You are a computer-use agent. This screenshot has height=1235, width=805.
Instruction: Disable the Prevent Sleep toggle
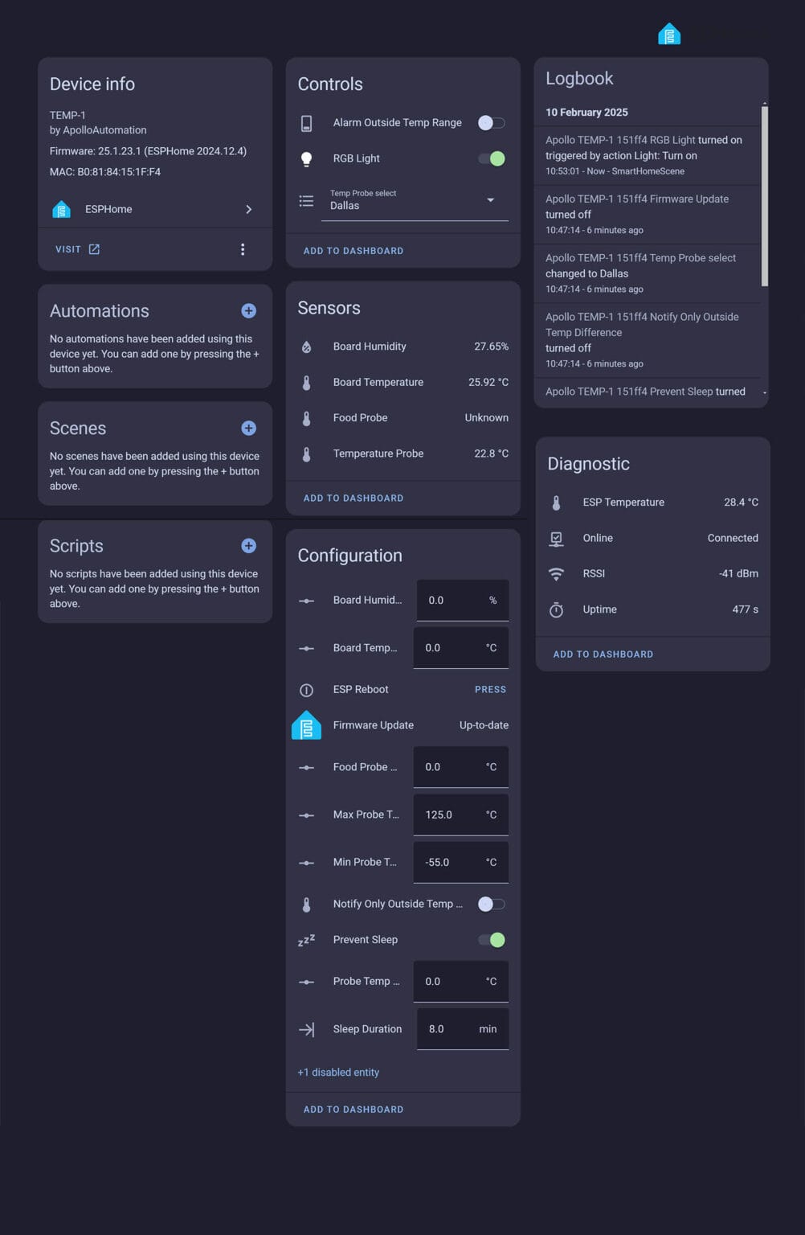[491, 940]
